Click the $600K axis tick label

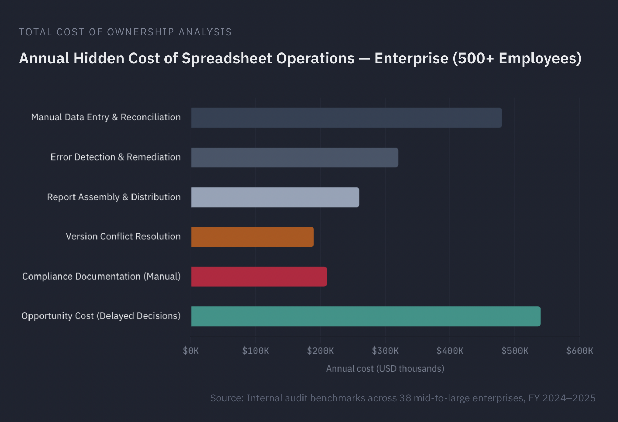coord(580,351)
